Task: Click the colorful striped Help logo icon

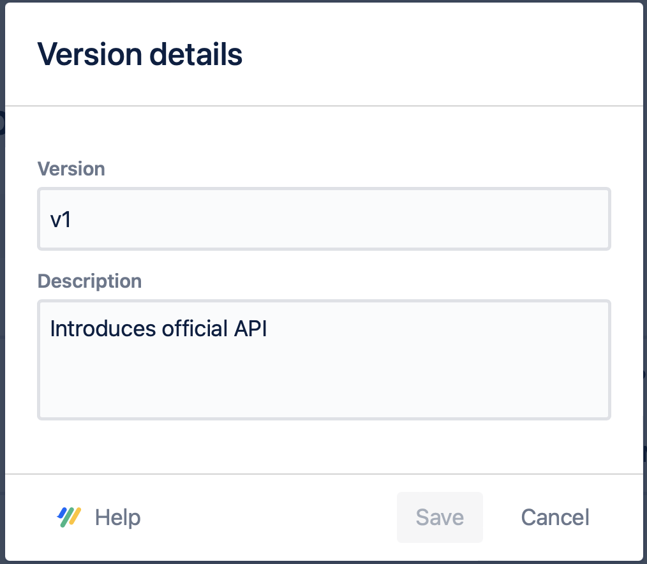Action: [x=69, y=517]
